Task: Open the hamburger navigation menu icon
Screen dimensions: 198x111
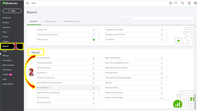Action: [x=28, y=3]
